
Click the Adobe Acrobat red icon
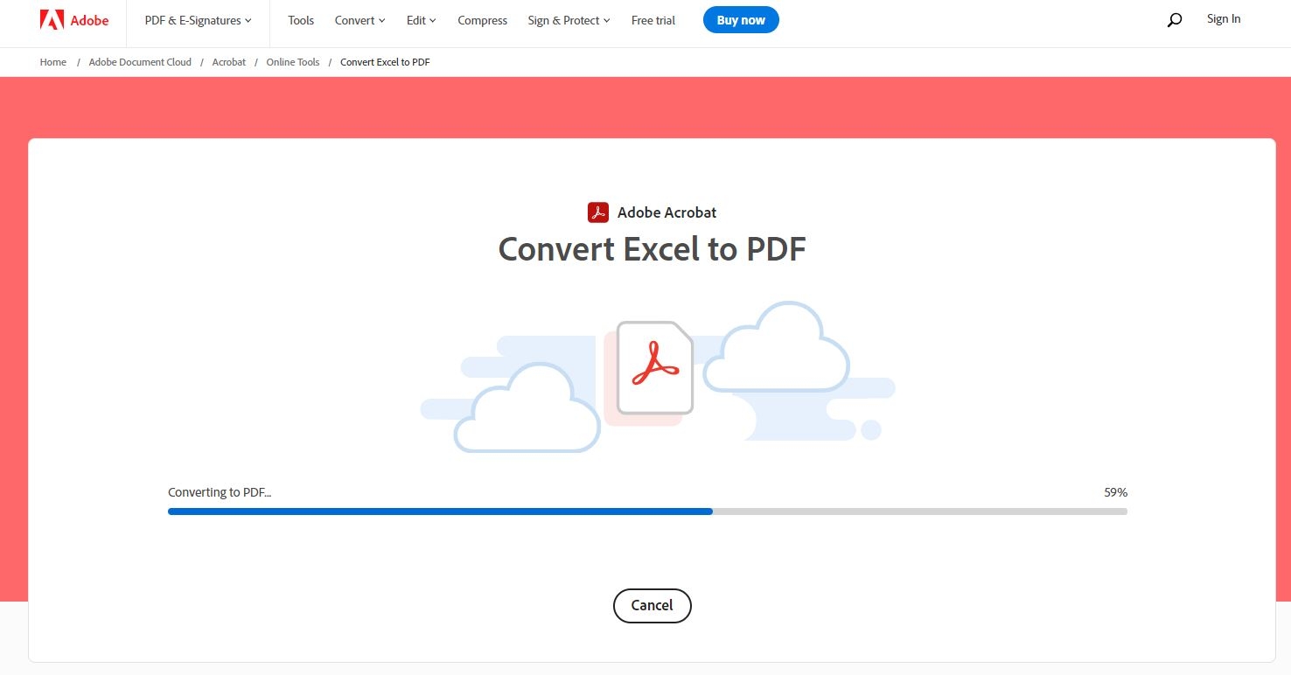tap(598, 212)
